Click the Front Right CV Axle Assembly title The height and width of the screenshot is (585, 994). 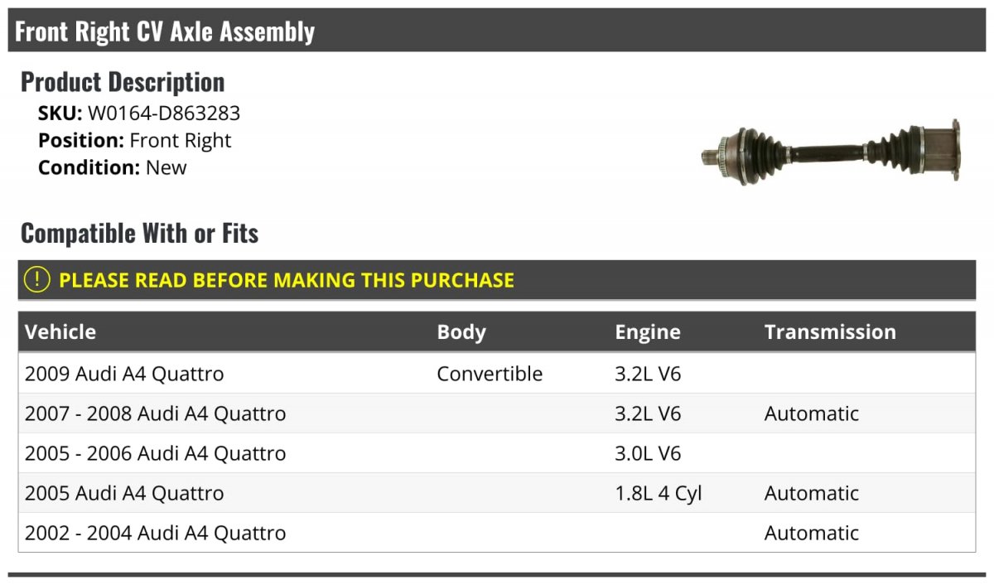(165, 31)
